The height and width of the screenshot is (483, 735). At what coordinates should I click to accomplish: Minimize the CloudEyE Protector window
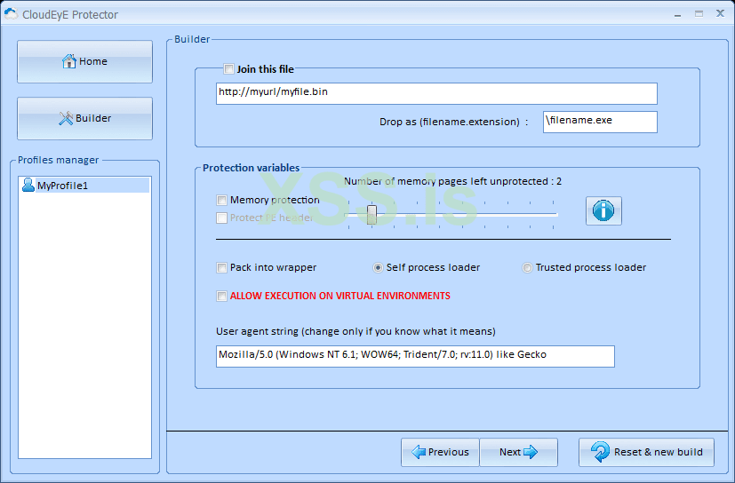pos(677,14)
